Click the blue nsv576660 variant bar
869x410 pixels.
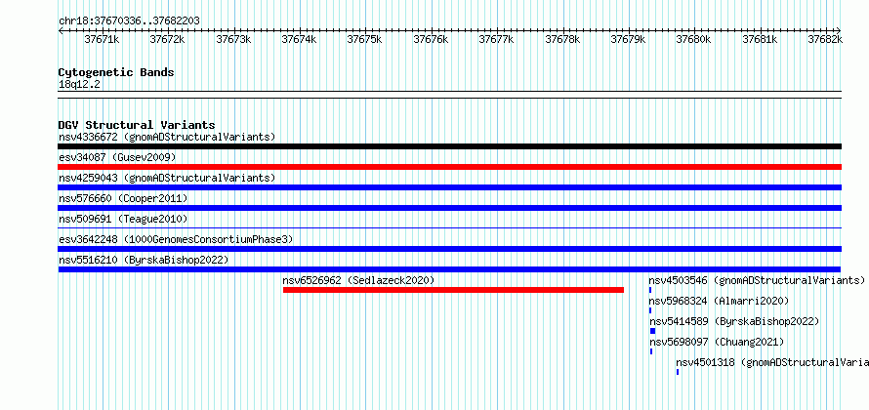click(x=450, y=208)
